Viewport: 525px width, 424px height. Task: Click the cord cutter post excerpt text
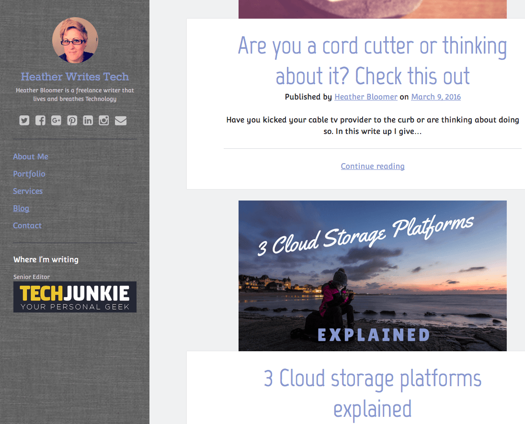[373, 125]
